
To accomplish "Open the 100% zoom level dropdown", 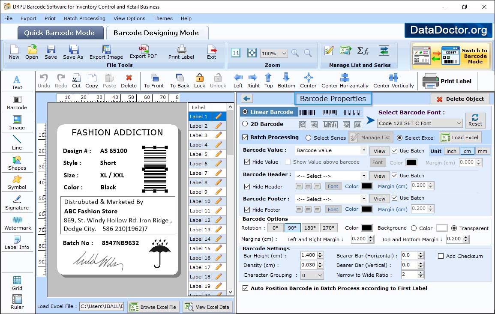I will click(274, 53).
